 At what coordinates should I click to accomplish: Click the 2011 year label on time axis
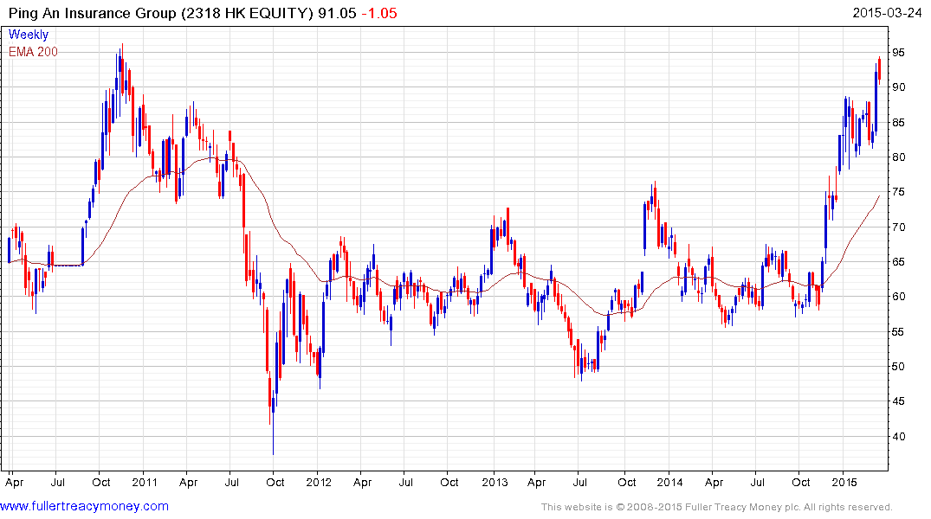click(145, 482)
